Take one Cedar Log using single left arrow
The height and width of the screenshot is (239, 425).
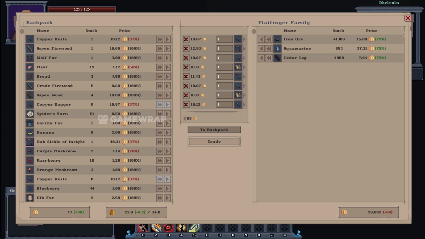(261, 58)
